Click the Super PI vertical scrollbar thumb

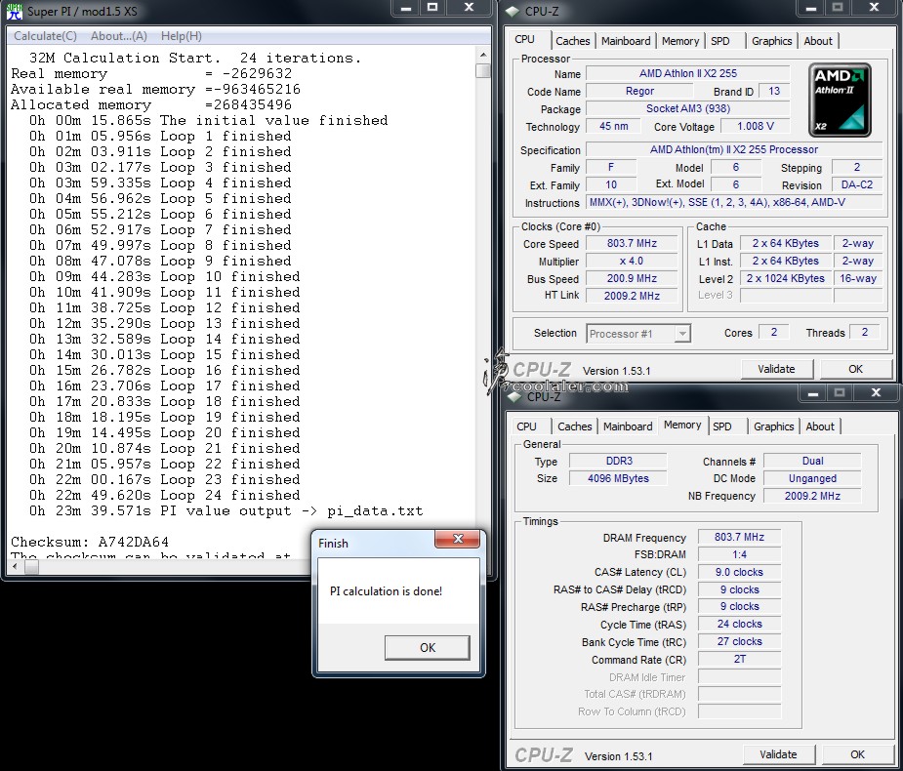coord(483,70)
